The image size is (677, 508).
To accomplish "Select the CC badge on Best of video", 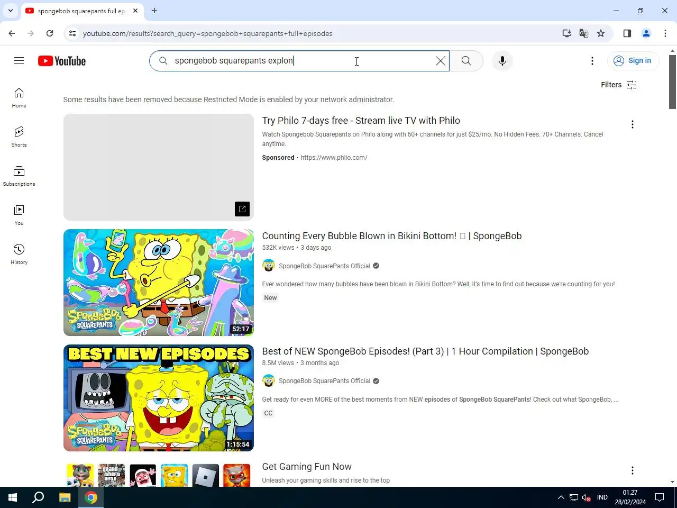I will [268, 413].
